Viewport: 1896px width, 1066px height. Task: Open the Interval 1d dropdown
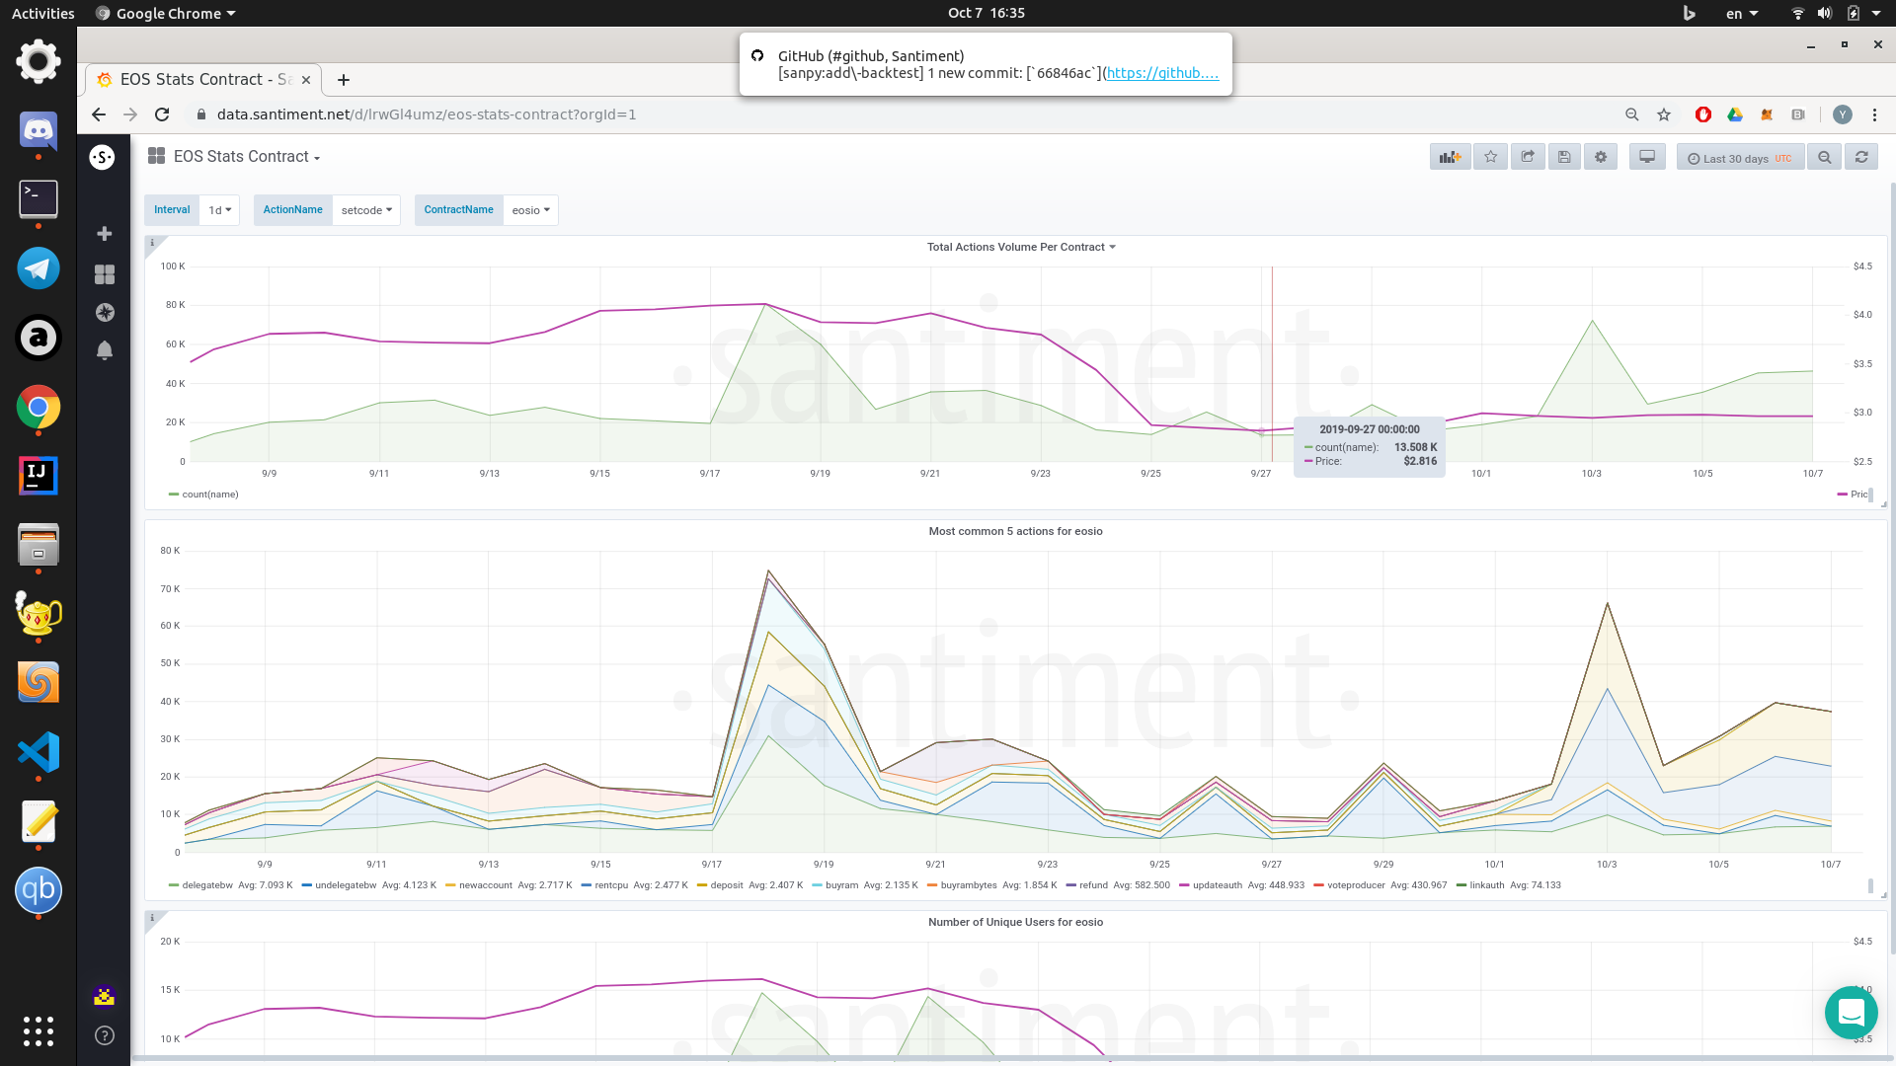219,210
